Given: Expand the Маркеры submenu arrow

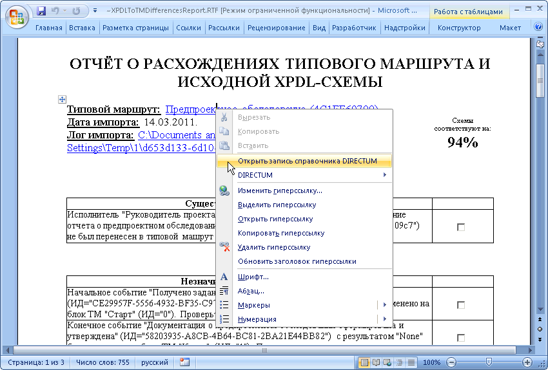Looking at the screenshot, I should [385, 305].
